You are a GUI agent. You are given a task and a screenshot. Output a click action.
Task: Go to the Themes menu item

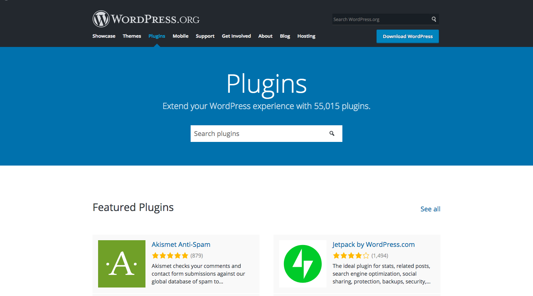tap(132, 36)
